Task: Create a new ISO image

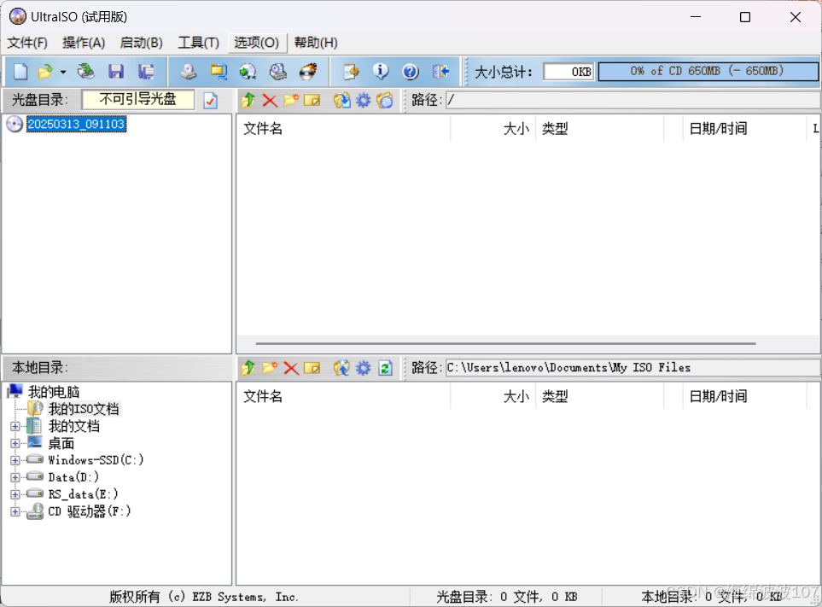Action: click(20, 72)
